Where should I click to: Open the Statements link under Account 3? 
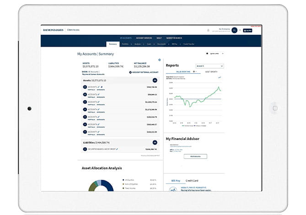(101, 105)
